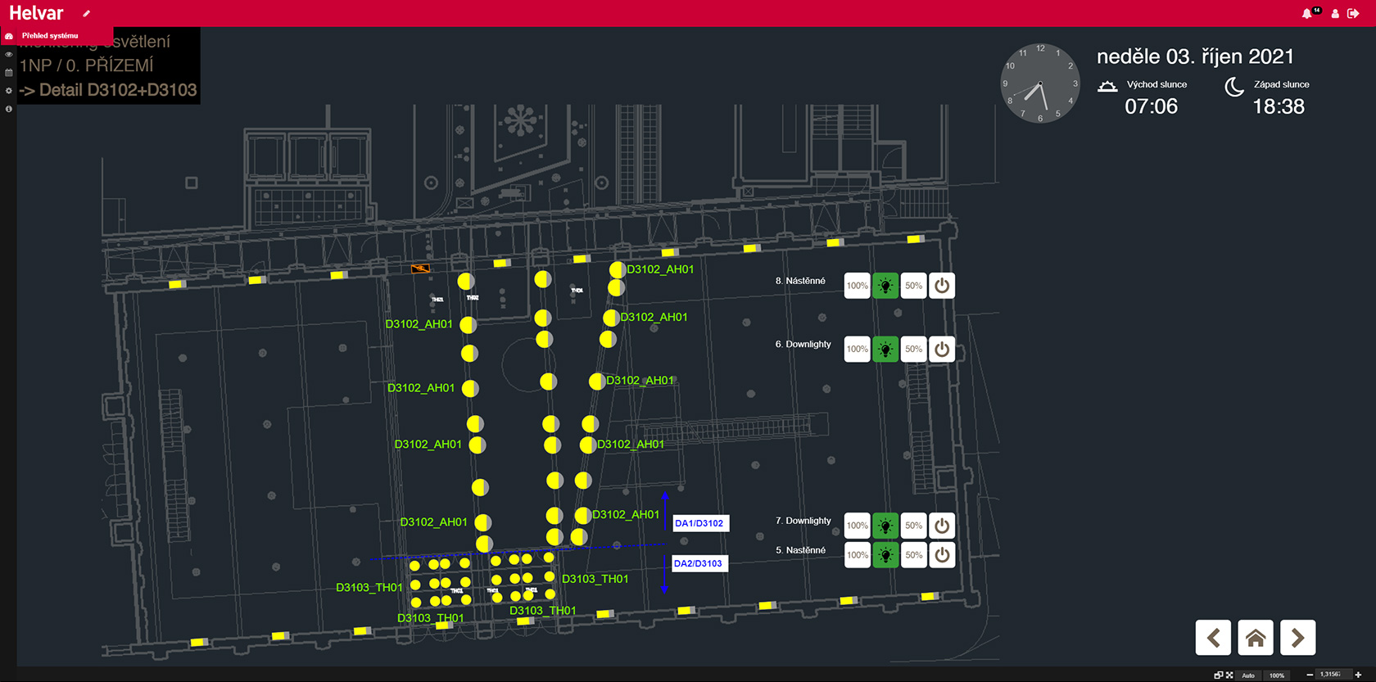Click the edit pencil icon next to Helvar
This screenshot has height=682, width=1376.
[x=86, y=13]
